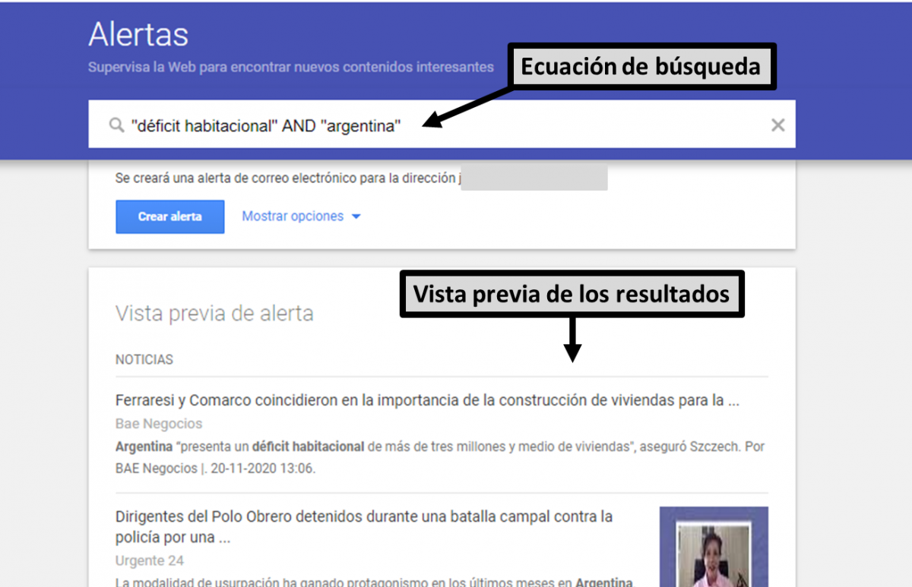Click the Supervisa la Web subtitle text
912x587 pixels.
pos(290,67)
